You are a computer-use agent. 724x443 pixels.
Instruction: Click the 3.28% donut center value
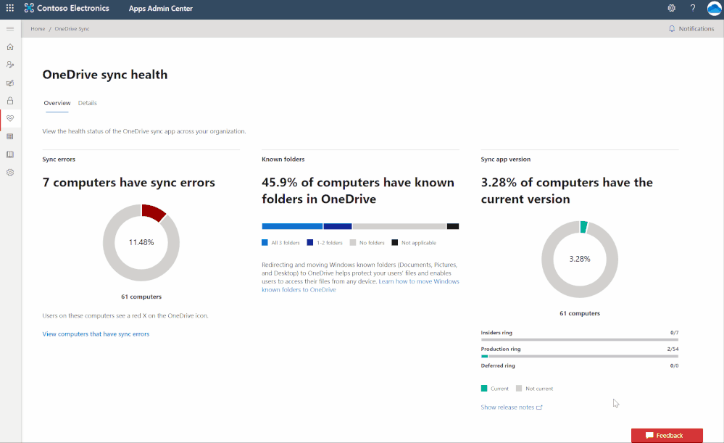[x=580, y=259]
